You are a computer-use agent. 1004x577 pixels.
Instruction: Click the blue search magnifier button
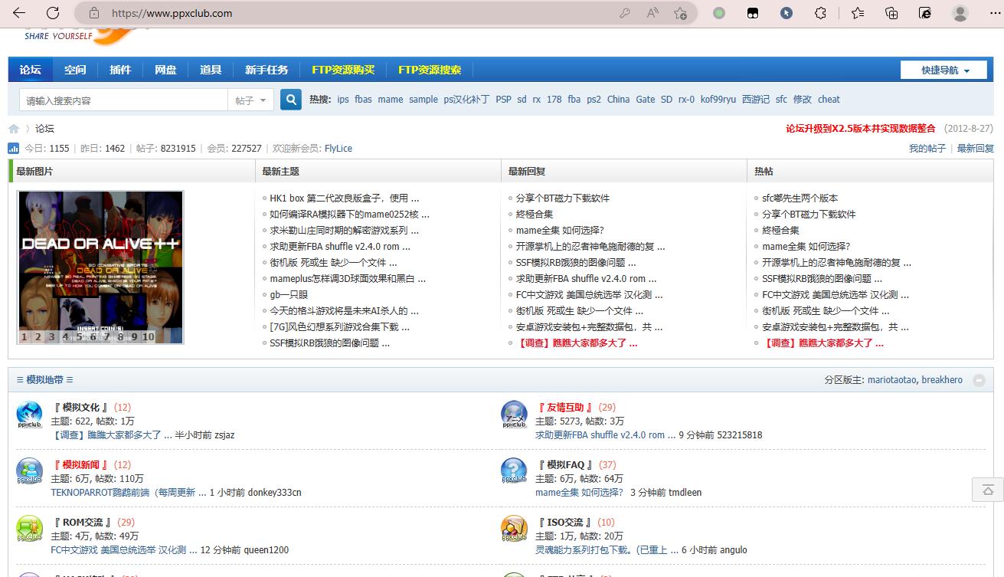[x=291, y=100]
